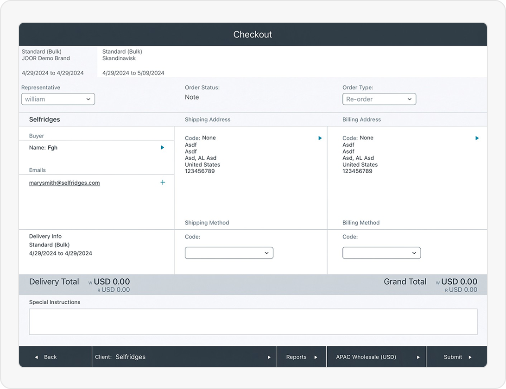506x389 pixels.
Task: Click the Billing Address edit arrow
Action: [x=477, y=138]
